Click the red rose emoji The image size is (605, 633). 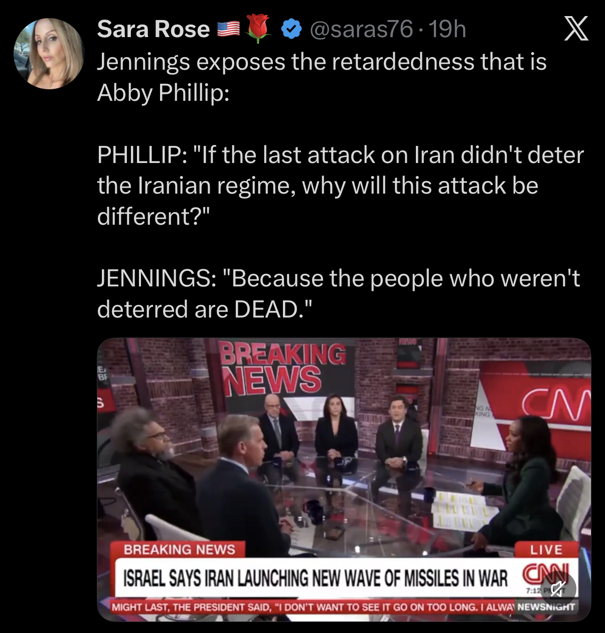(x=259, y=28)
